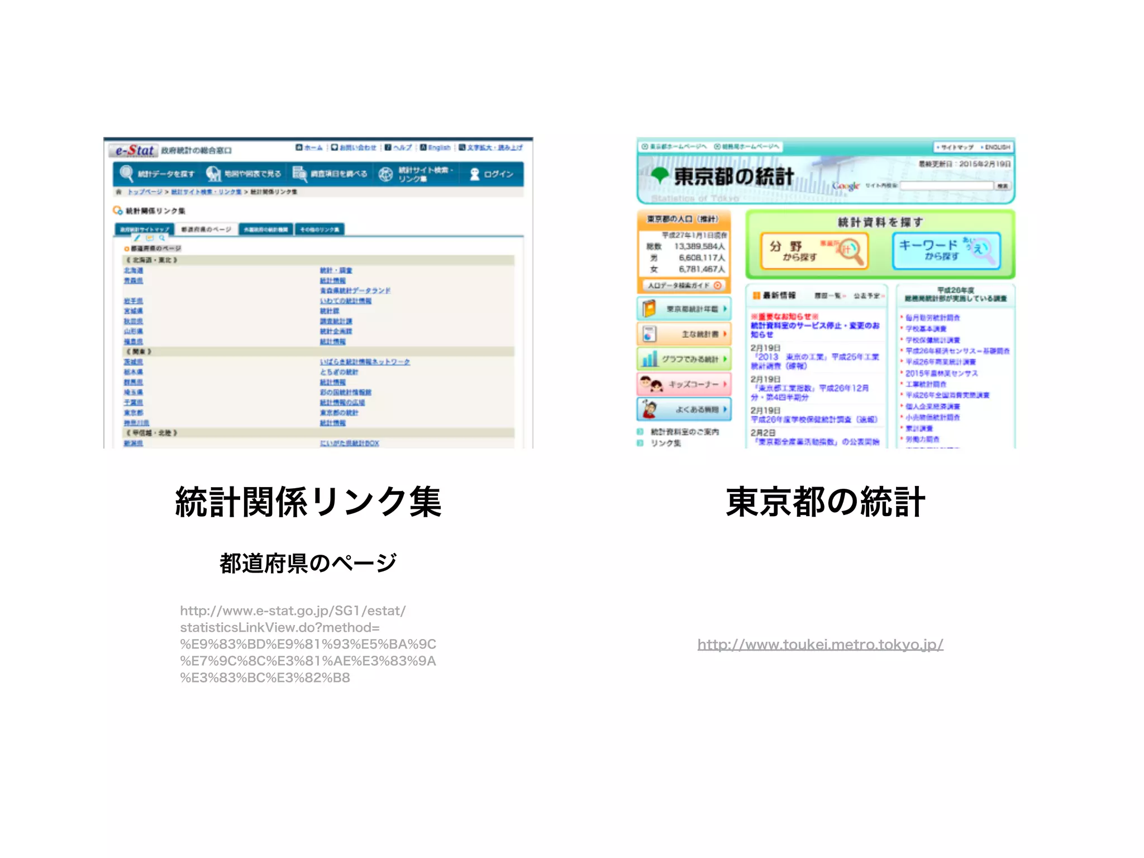This screenshot has height=858, width=1144.
Task: Open 北海道 prefecture link
Action: (134, 270)
